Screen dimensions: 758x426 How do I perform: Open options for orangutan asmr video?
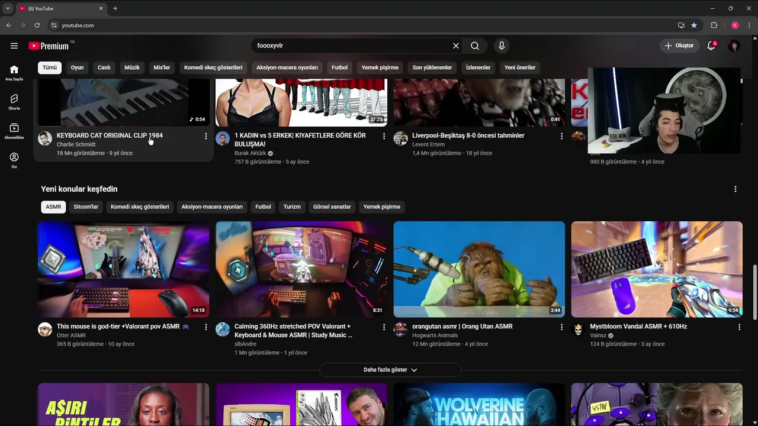click(x=561, y=327)
